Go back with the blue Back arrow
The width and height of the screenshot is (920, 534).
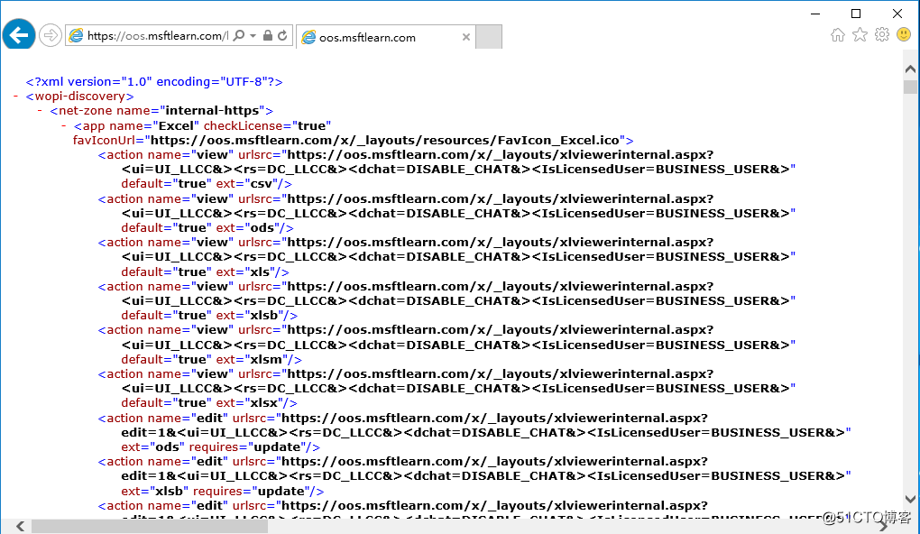click(x=19, y=35)
